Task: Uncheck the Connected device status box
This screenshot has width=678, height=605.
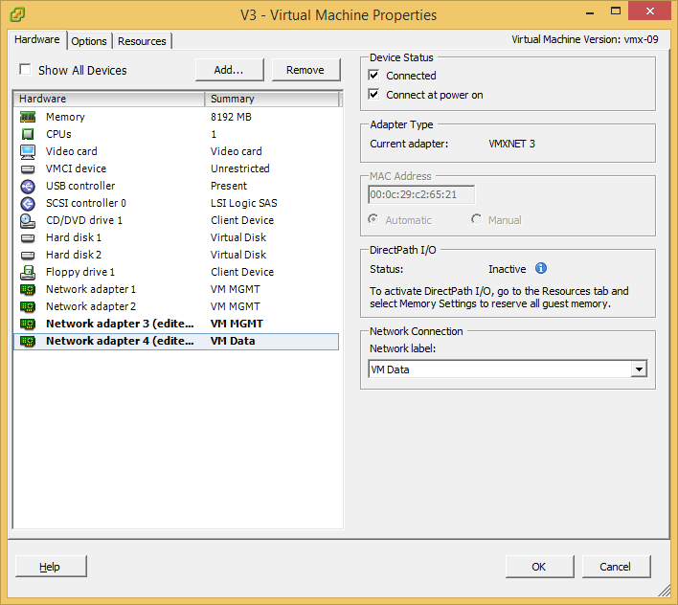Action: pos(374,76)
